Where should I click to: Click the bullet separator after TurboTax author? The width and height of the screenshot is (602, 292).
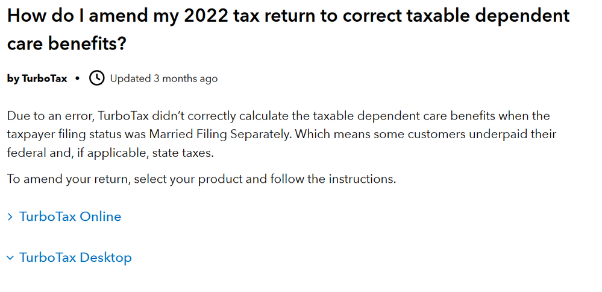[78, 78]
